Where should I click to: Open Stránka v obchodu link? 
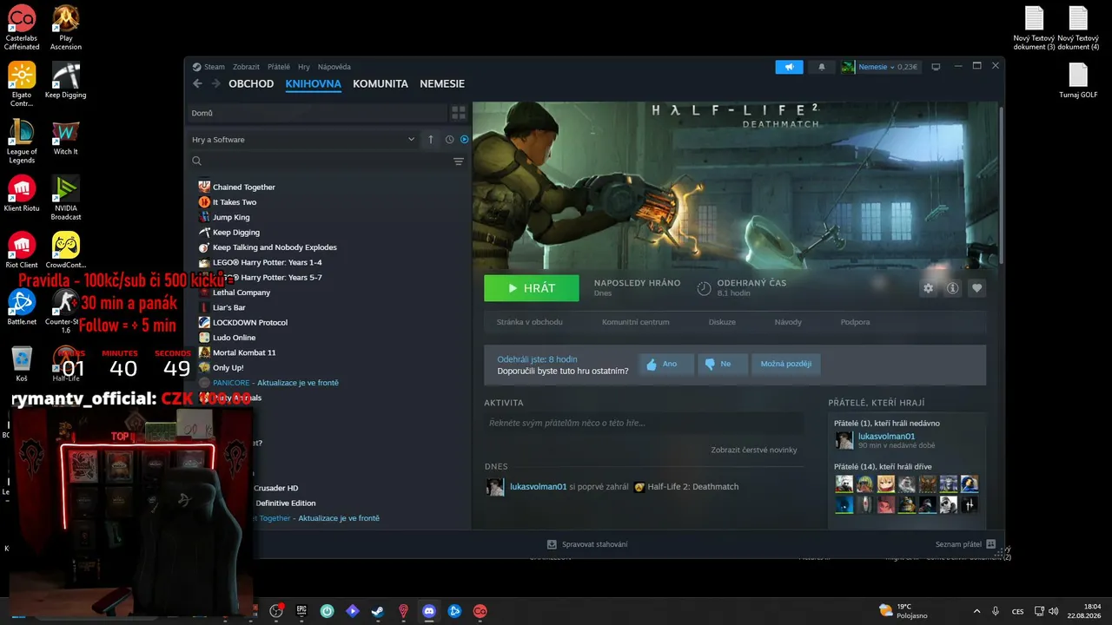coord(530,322)
